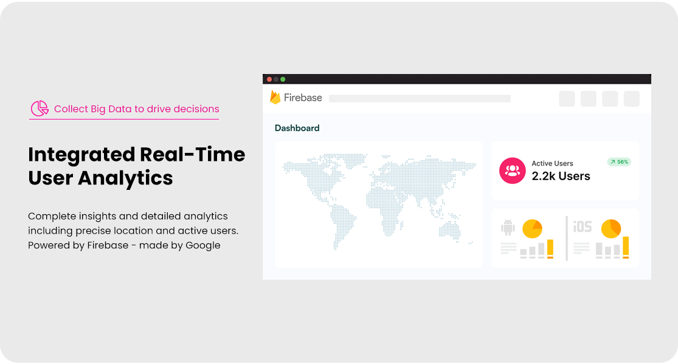Click the first toolbar icon in the browser header

(x=567, y=98)
